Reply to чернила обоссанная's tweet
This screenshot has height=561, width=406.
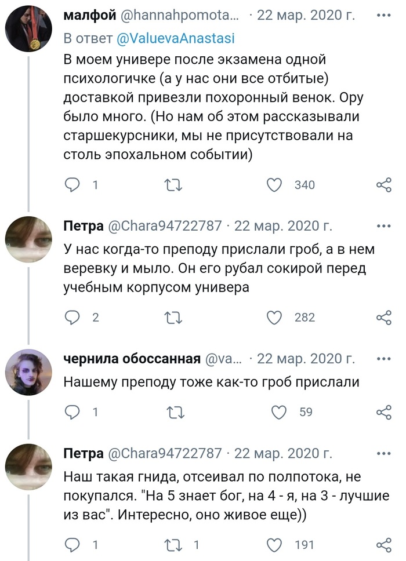coord(72,412)
